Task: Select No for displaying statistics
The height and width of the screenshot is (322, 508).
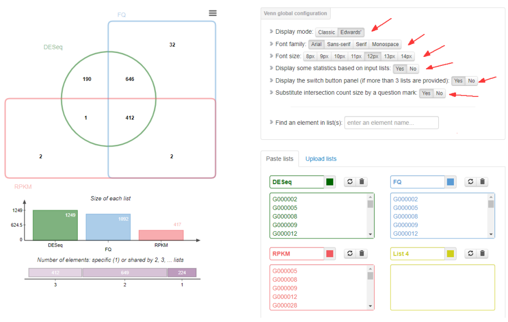Action: point(413,69)
